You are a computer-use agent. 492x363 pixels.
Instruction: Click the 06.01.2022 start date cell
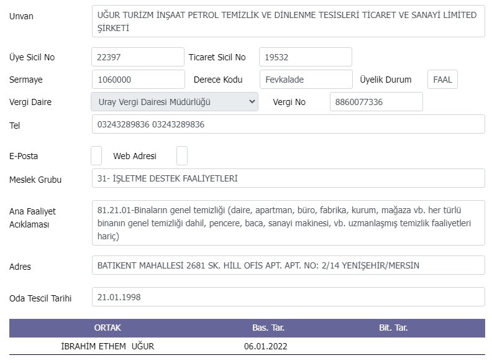pyautogui.click(x=265, y=346)
